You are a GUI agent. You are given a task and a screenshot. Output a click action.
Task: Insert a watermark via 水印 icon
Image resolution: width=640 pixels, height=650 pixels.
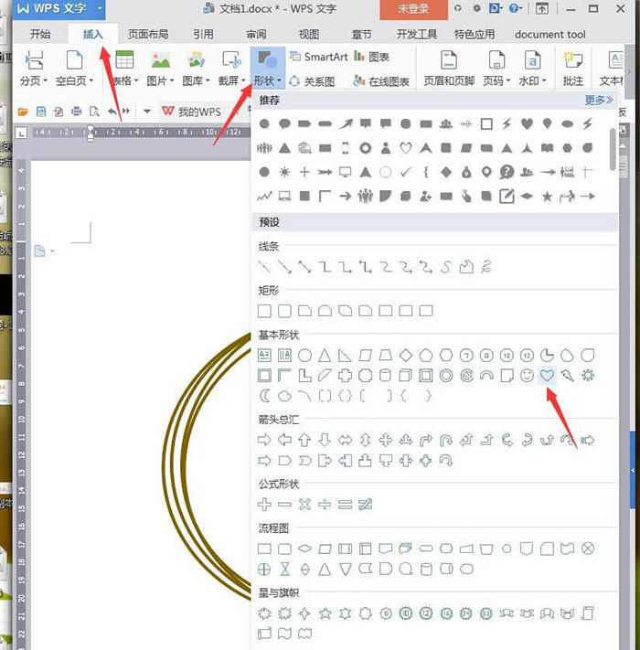click(x=532, y=68)
